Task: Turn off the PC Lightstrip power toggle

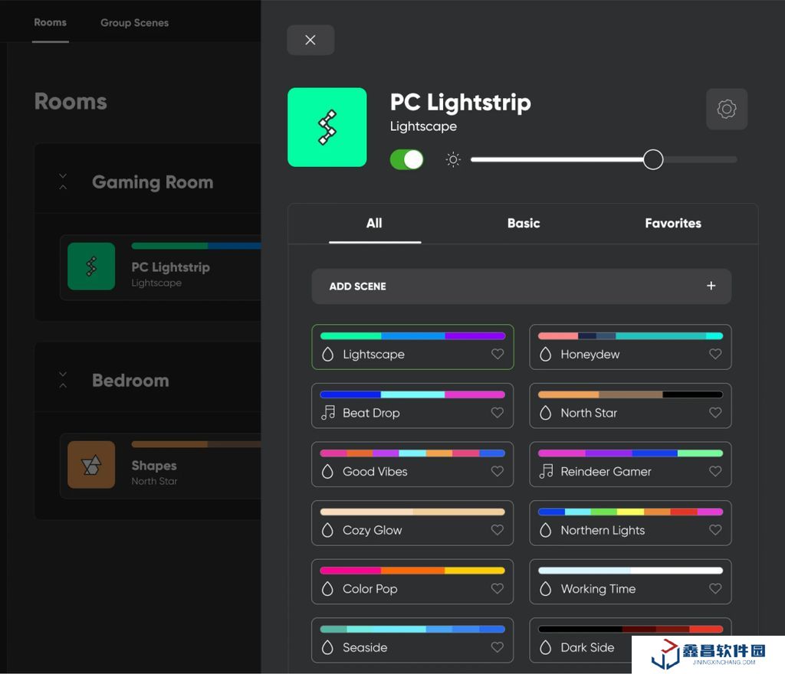Action: pyautogui.click(x=406, y=159)
